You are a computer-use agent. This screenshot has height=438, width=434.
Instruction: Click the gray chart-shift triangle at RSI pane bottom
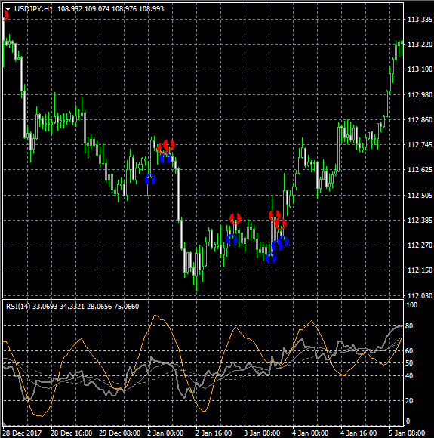[x=5, y=424]
